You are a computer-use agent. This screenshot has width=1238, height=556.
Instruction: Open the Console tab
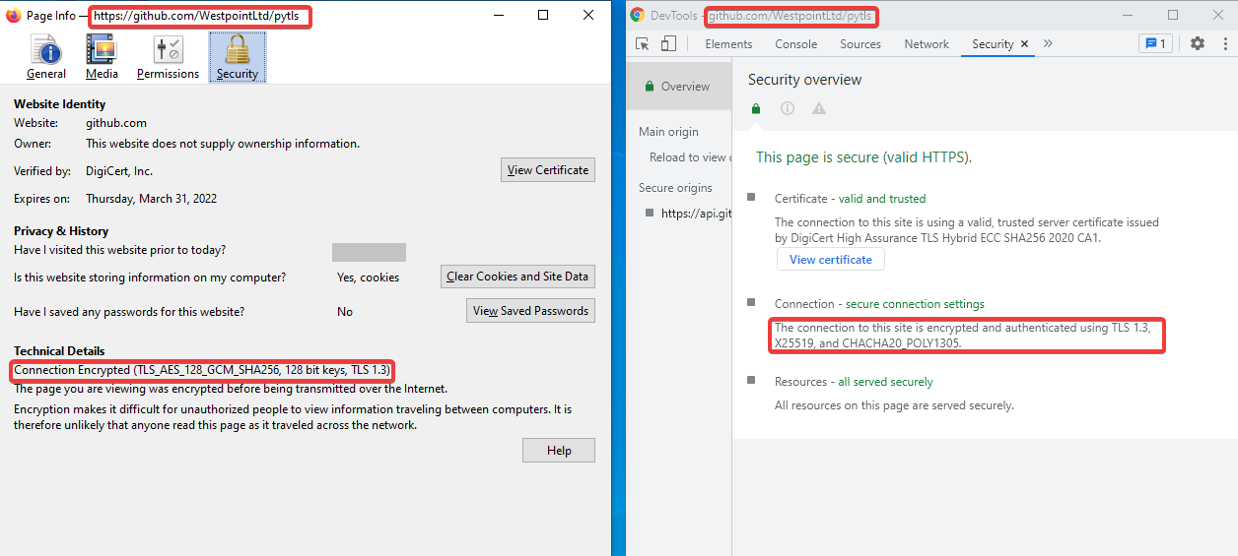pyautogui.click(x=795, y=44)
